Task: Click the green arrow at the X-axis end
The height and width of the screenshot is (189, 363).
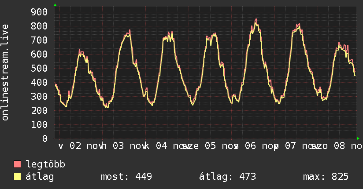Action: pos(358,138)
